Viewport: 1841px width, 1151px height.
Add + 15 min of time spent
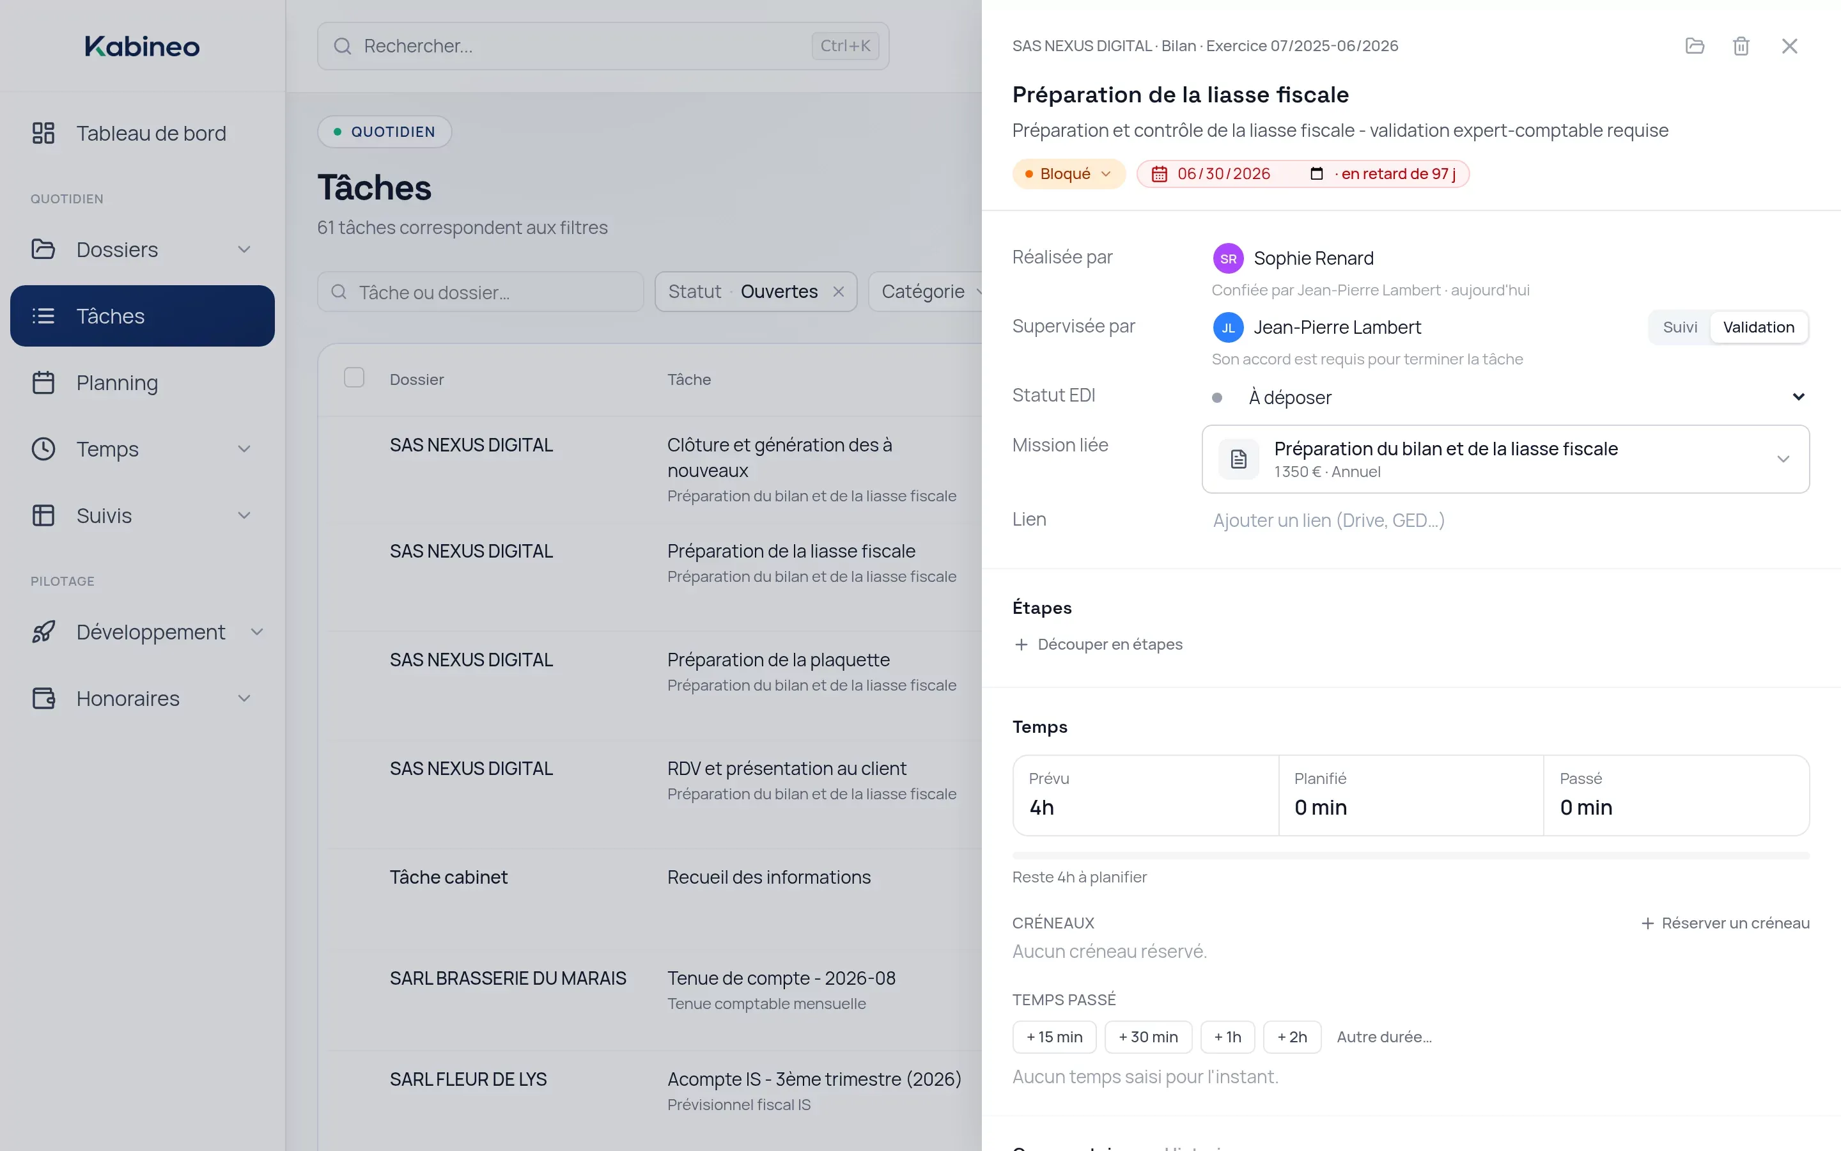point(1054,1037)
